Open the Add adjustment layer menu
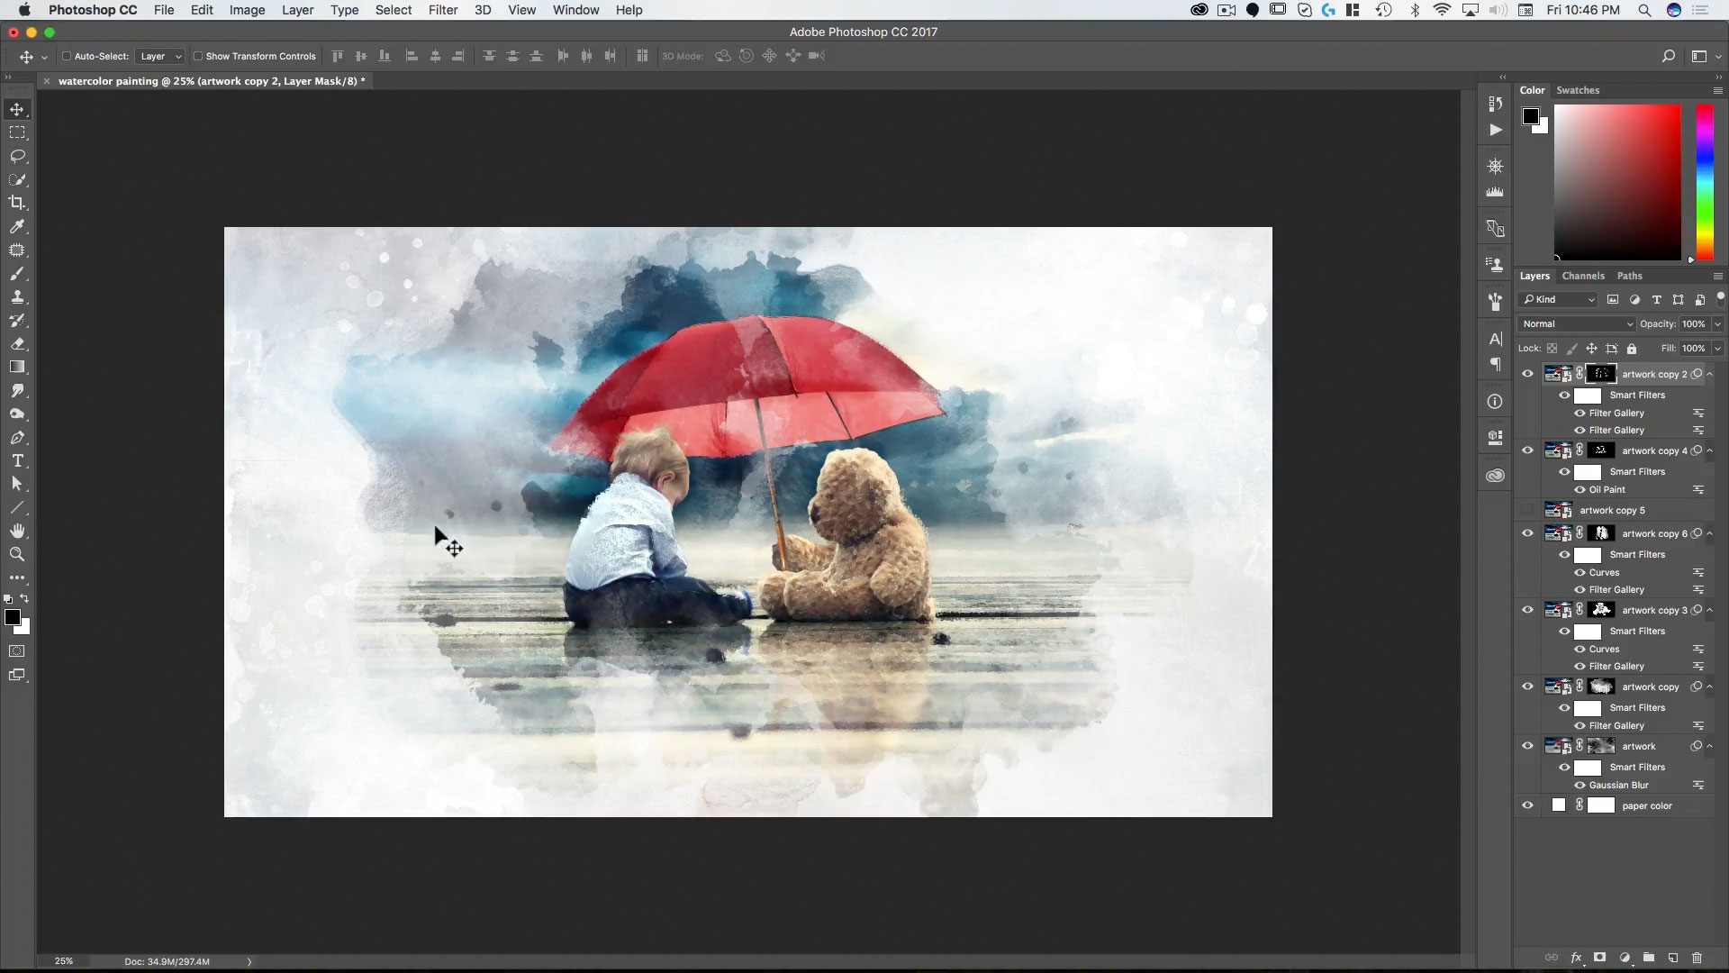The height and width of the screenshot is (973, 1729). coord(1624,958)
